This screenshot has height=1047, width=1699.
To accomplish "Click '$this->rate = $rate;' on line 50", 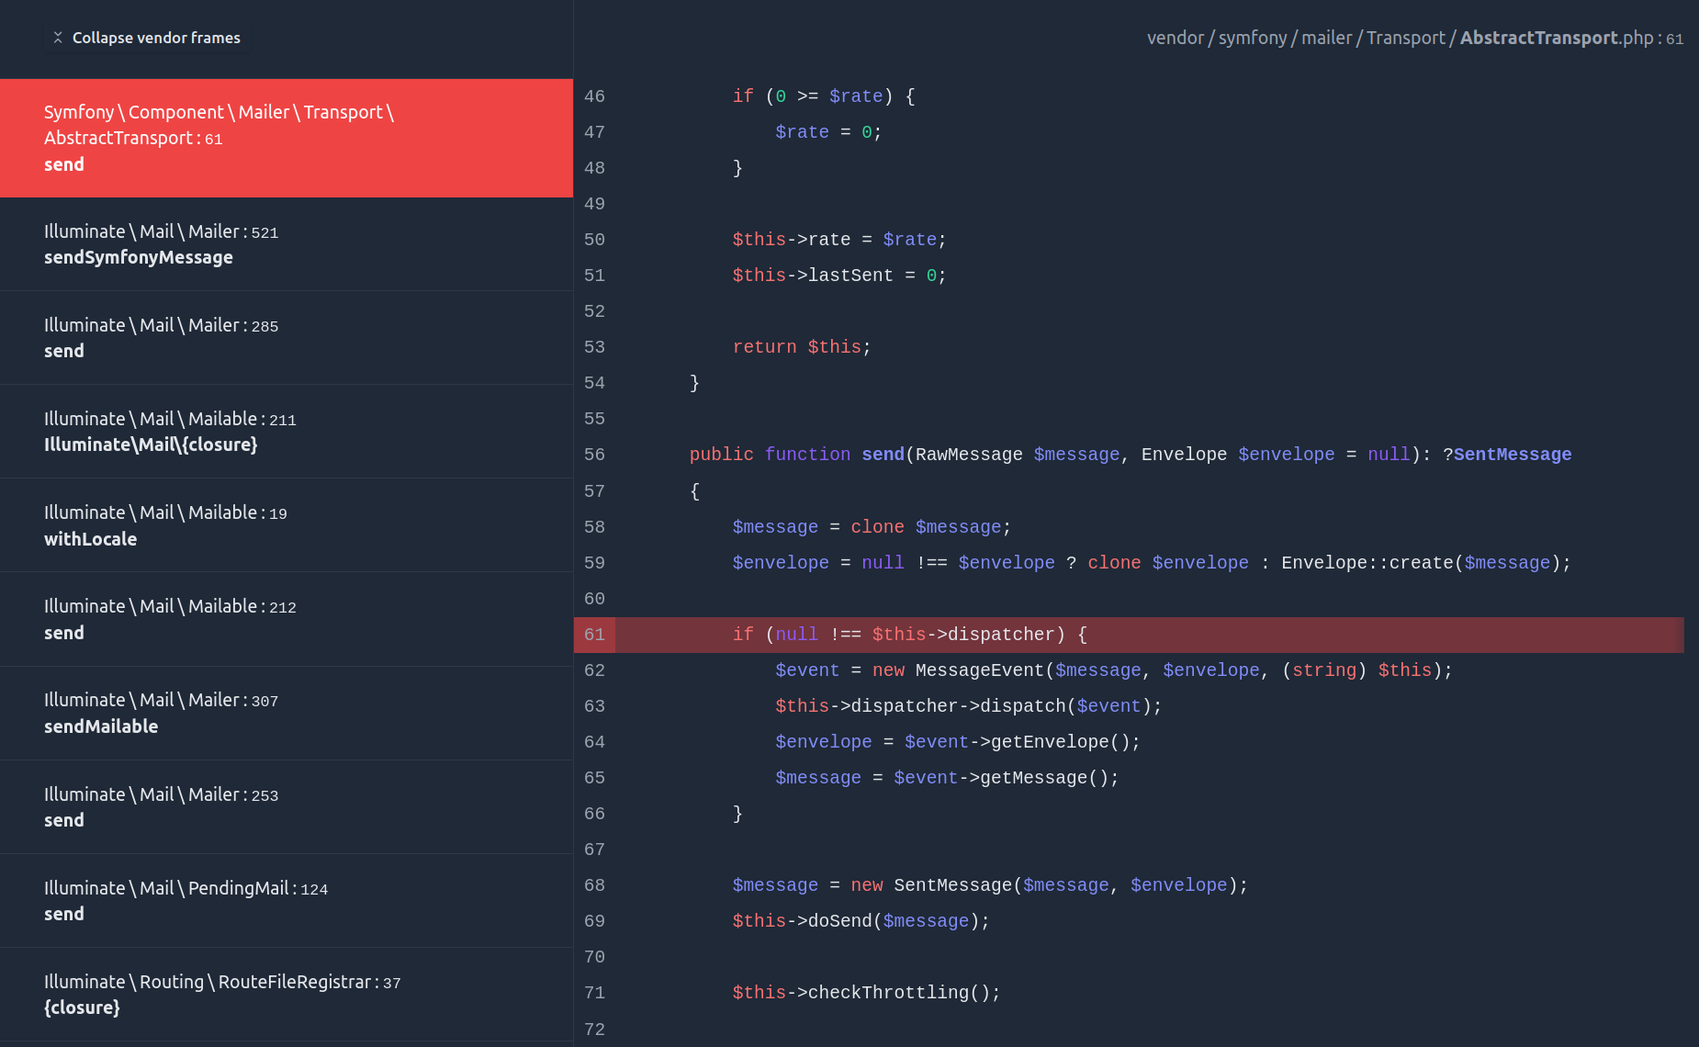I will point(839,240).
